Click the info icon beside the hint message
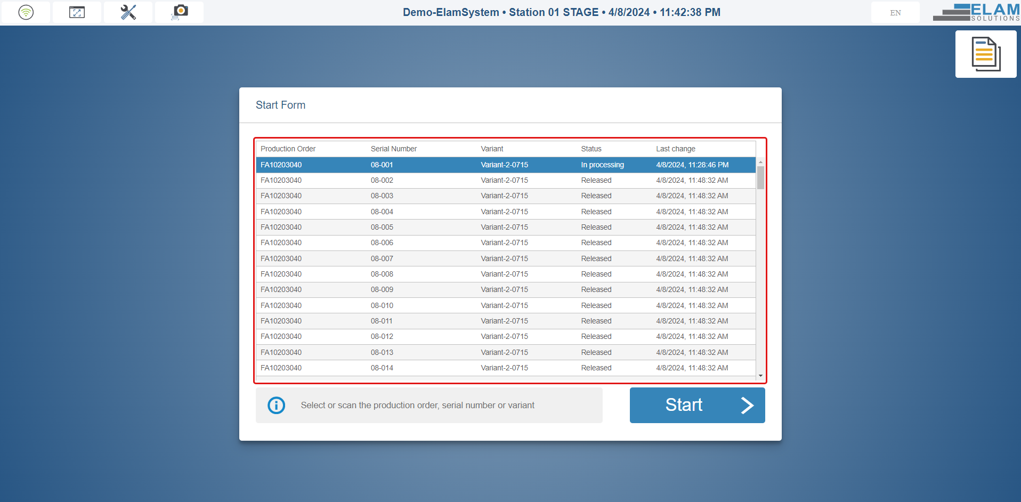 [276, 406]
